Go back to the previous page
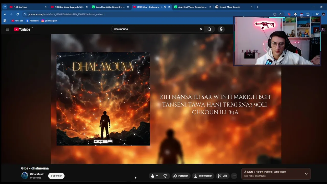The width and height of the screenshot is (327, 184). [5, 14]
